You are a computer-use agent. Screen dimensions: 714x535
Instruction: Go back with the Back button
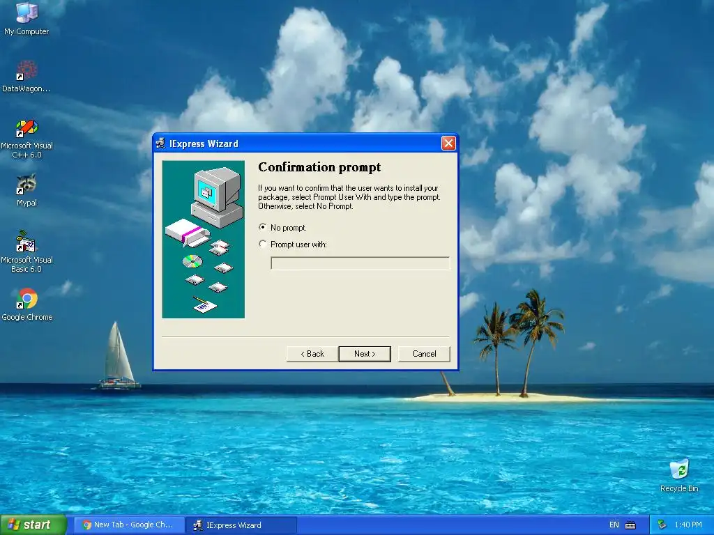(312, 353)
